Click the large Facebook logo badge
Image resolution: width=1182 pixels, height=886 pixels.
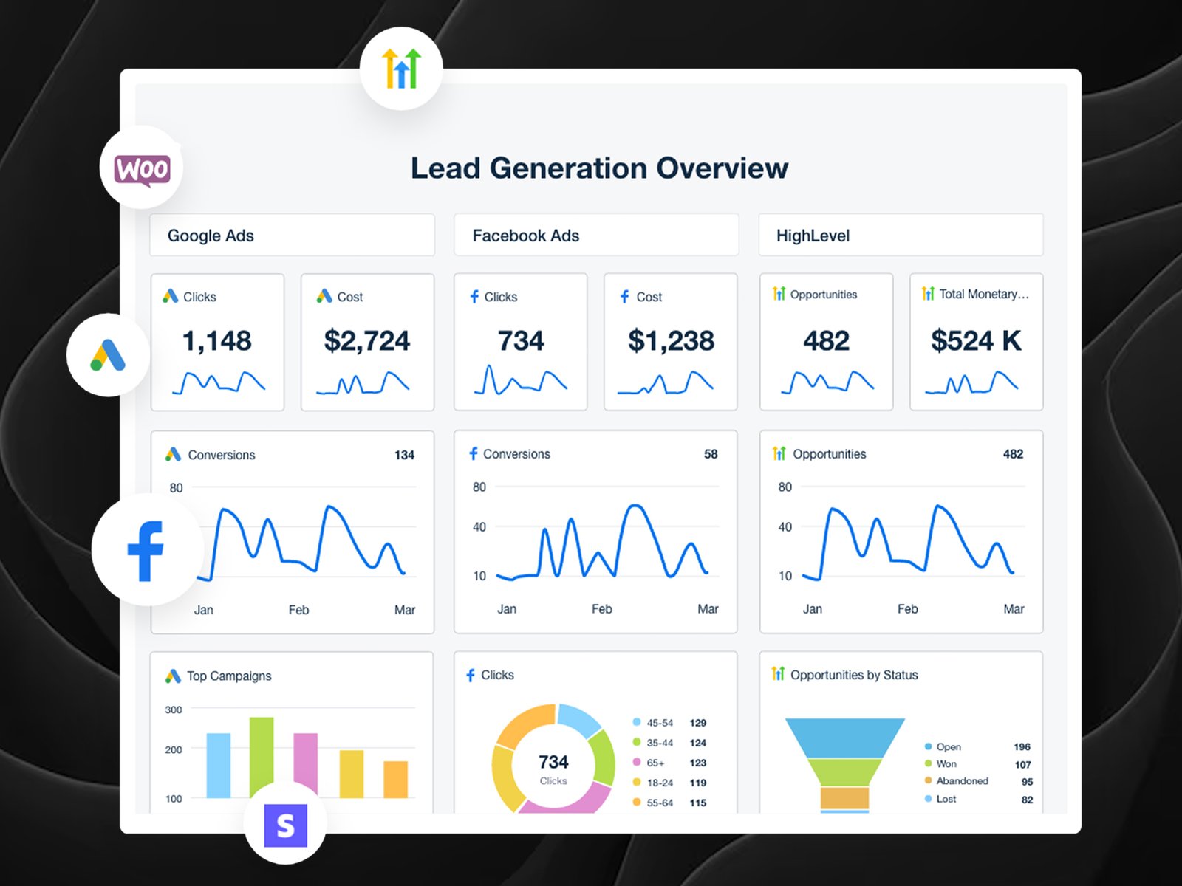point(146,550)
